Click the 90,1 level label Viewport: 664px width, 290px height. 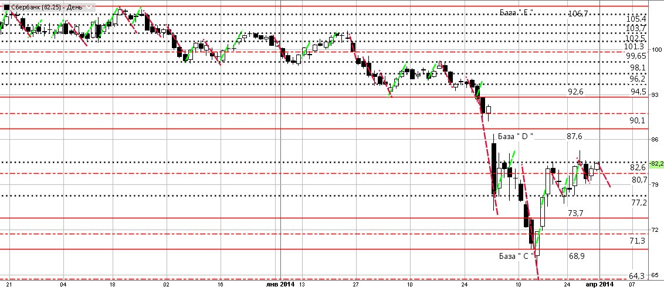(637, 120)
